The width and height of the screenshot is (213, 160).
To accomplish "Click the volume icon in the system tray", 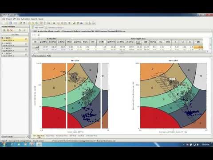I will click(x=198, y=144).
